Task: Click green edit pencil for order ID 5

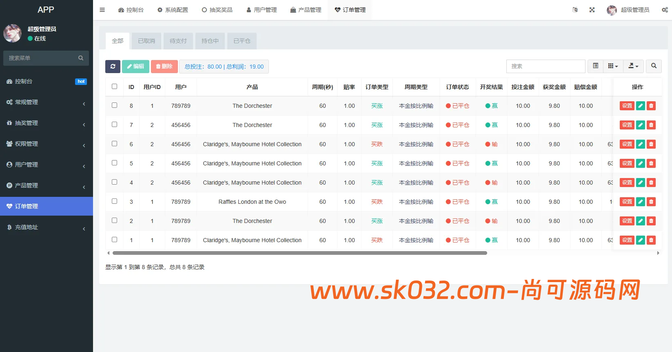Action: [641, 163]
